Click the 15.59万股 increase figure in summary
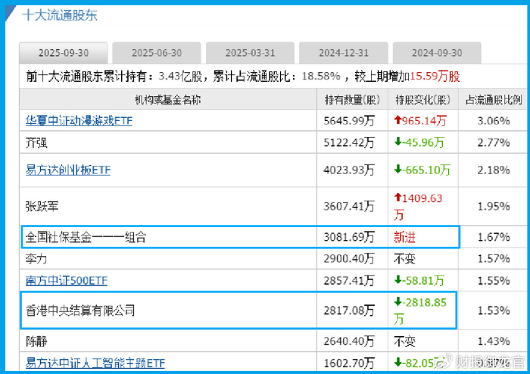This screenshot has width=530, height=374. point(435,76)
